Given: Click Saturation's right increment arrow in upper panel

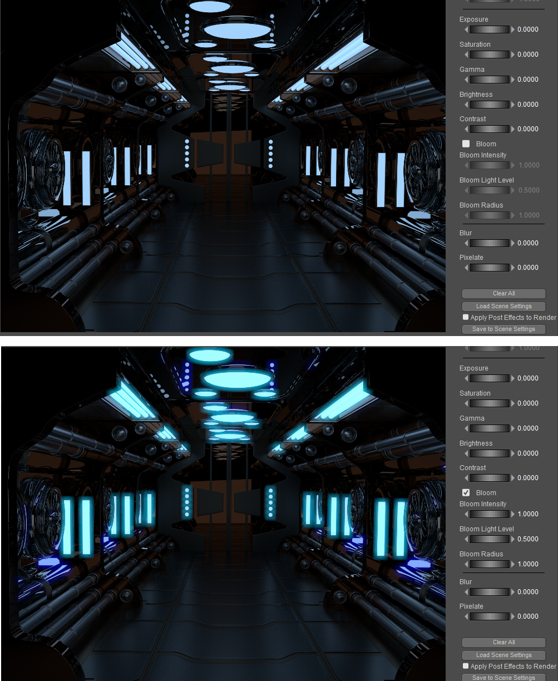Looking at the screenshot, I should 513,55.
